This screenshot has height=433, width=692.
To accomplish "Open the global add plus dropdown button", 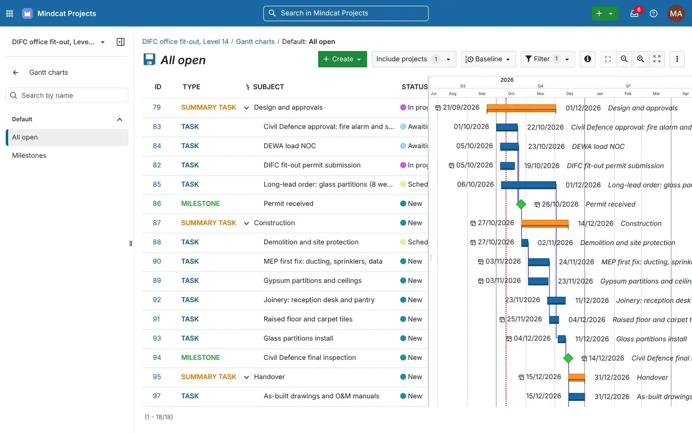I will (605, 13).
